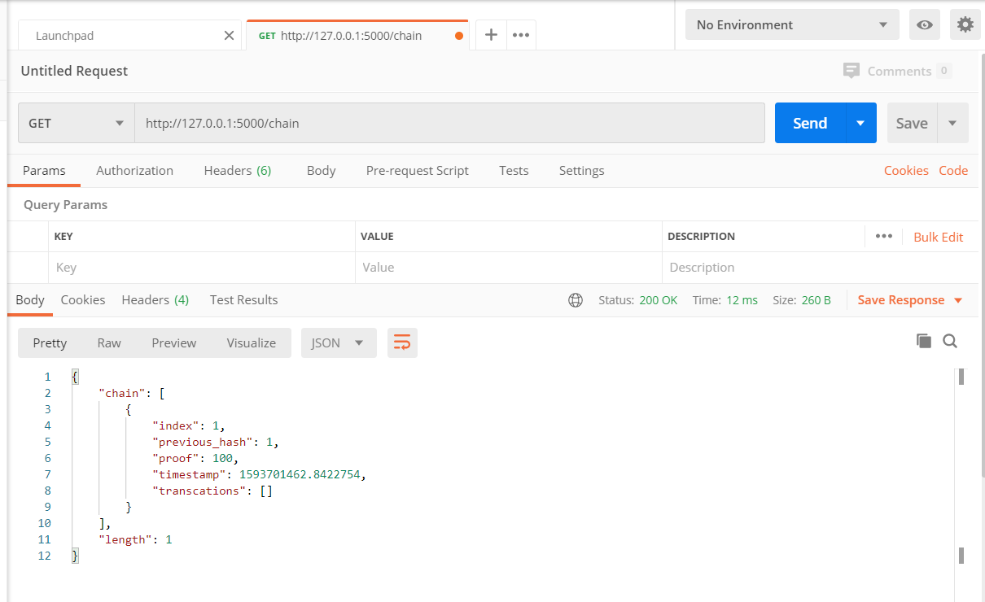Search the response body
The width and height of the screenshot is (985, 602).
(950, 341)
